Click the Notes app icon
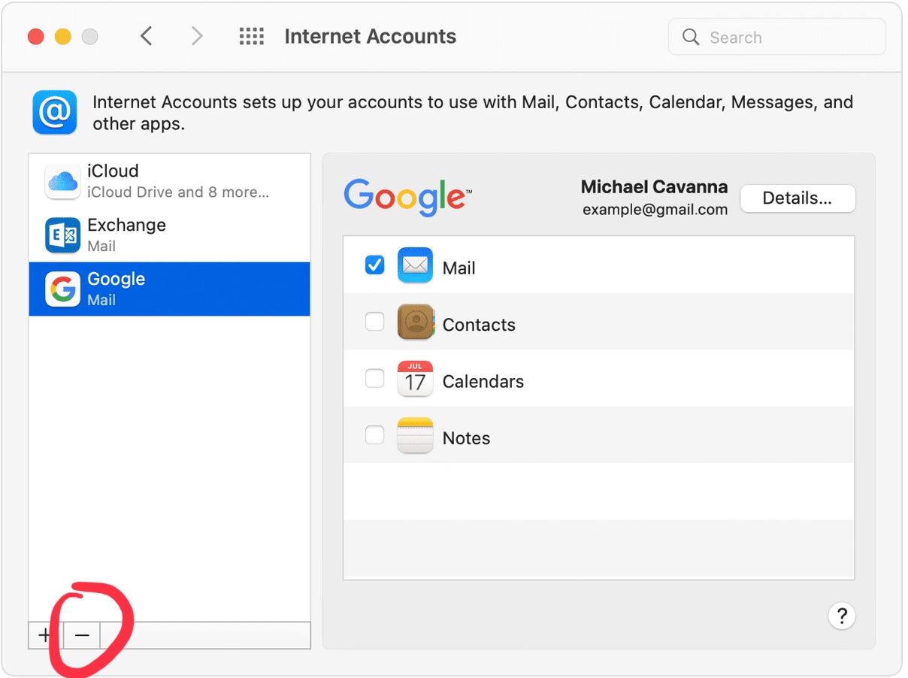 (415, 435)
